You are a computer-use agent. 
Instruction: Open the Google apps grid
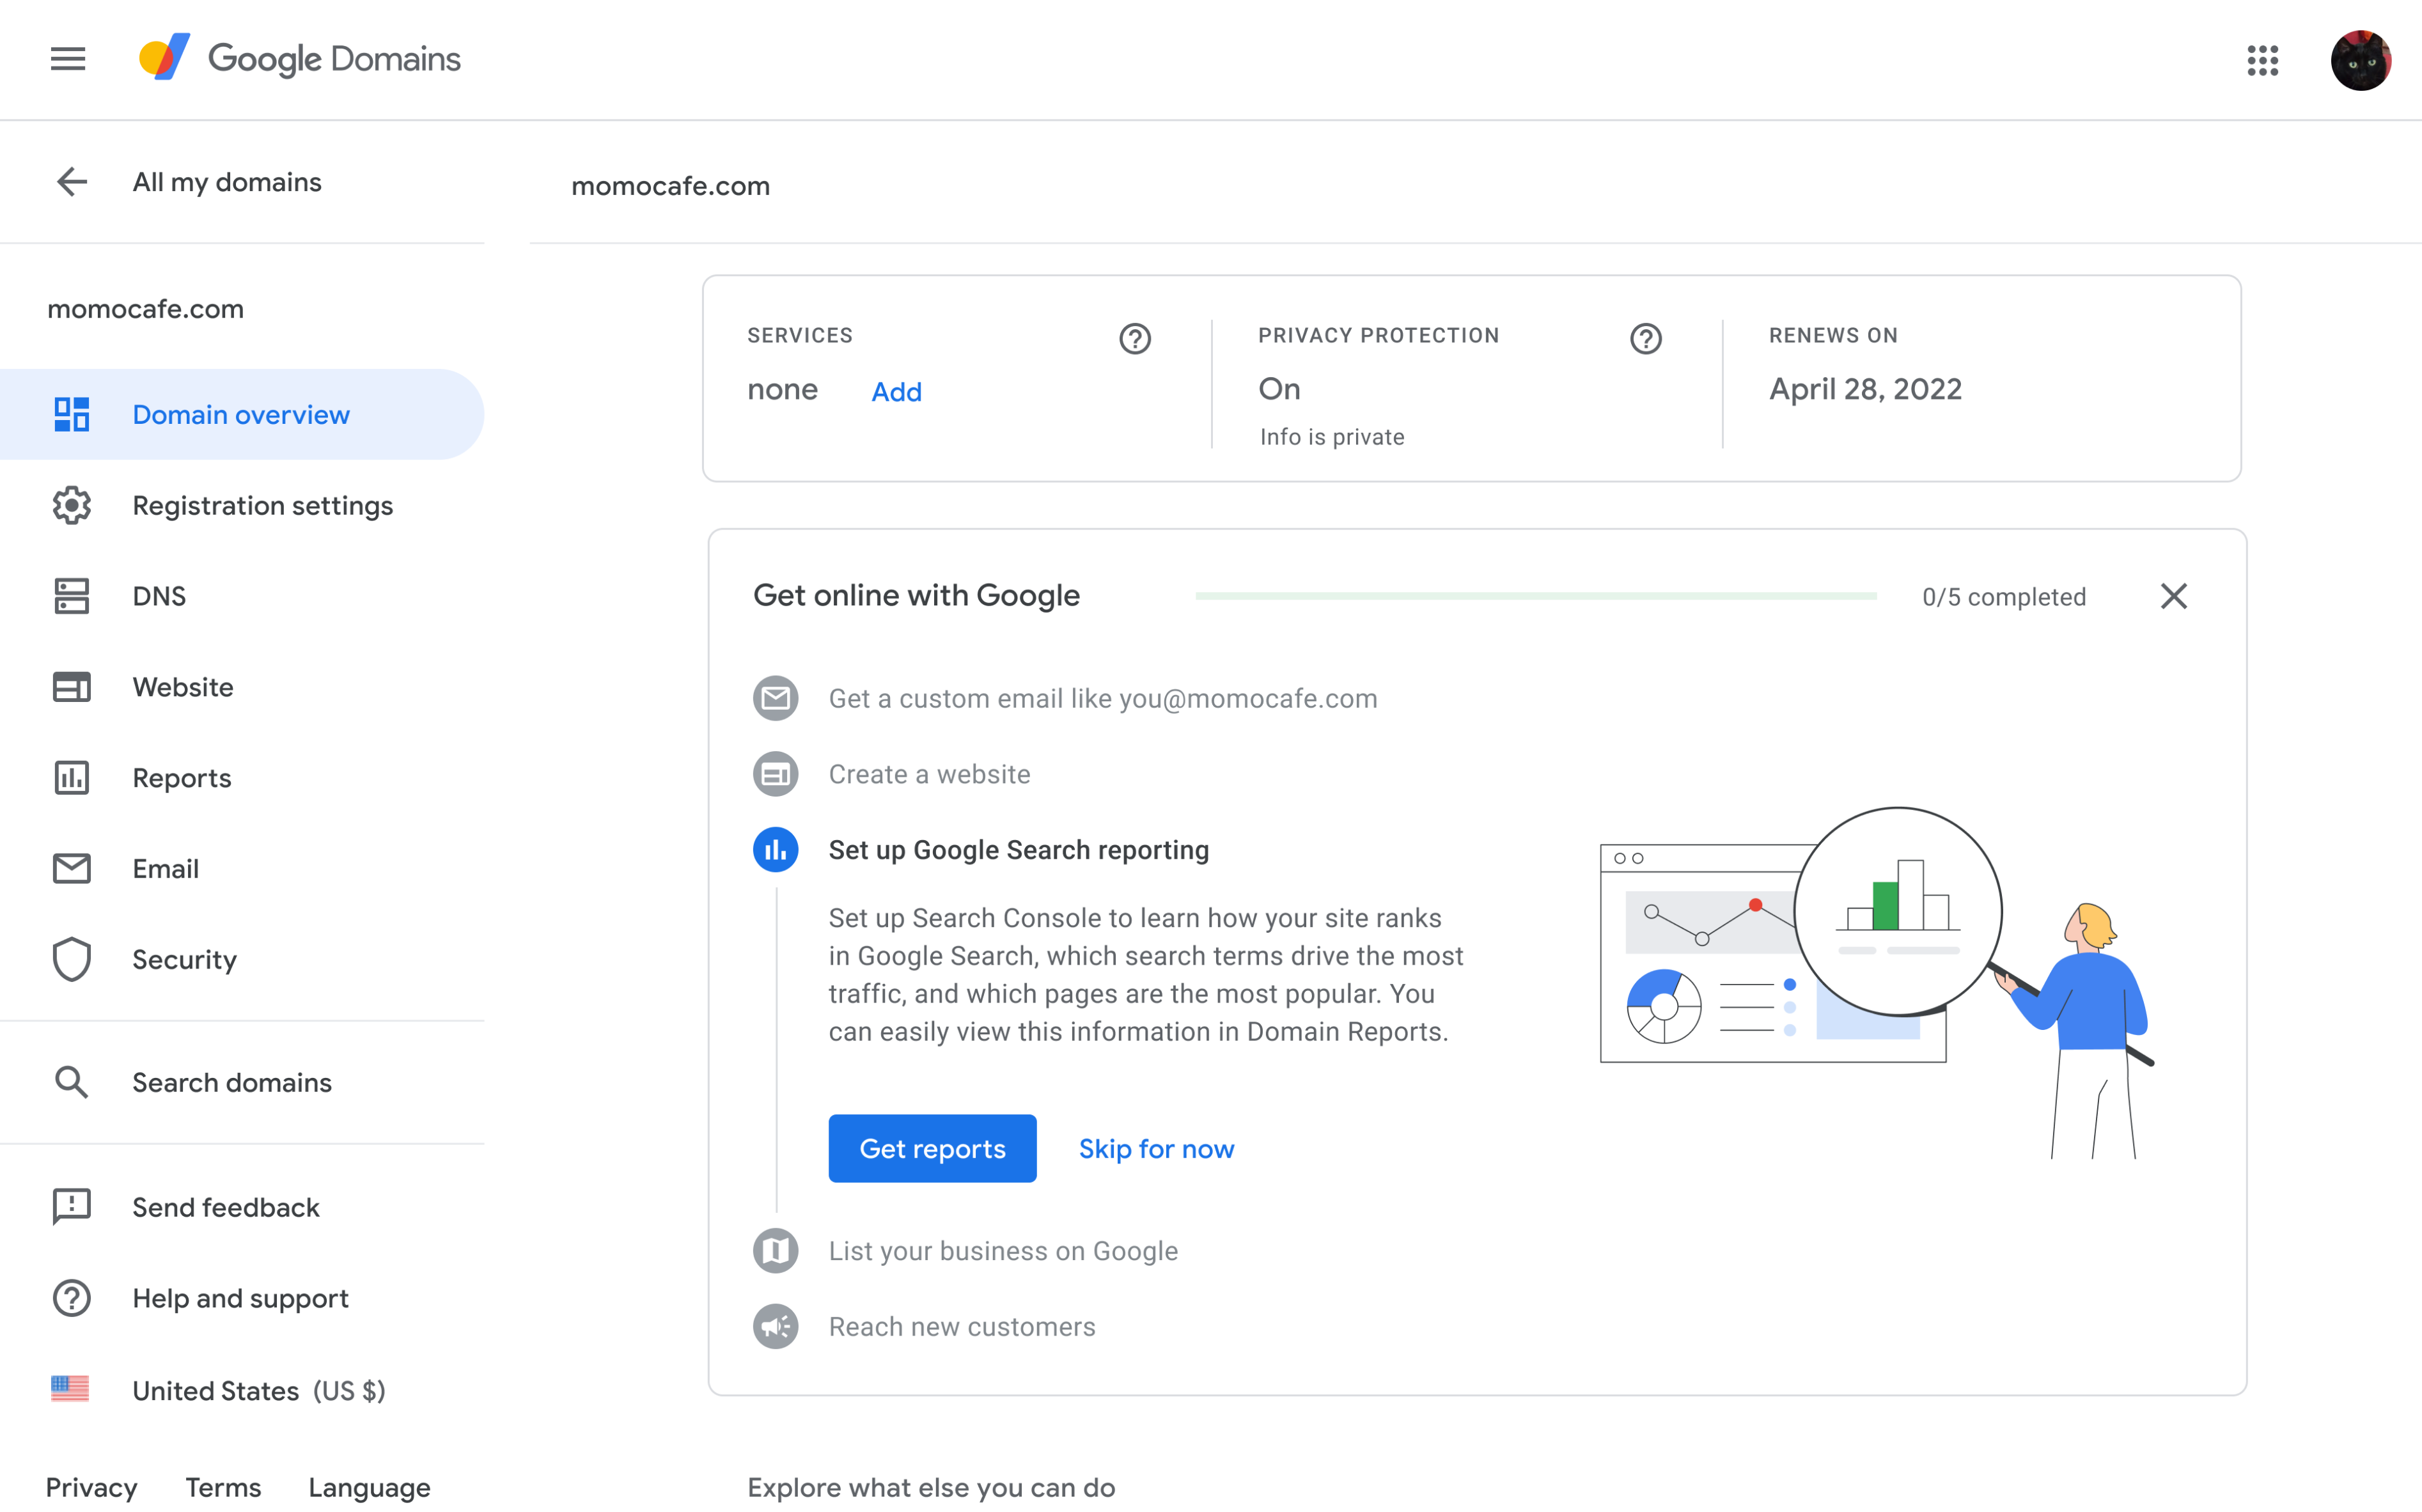pyautogui.click(x=2262, y=60)
